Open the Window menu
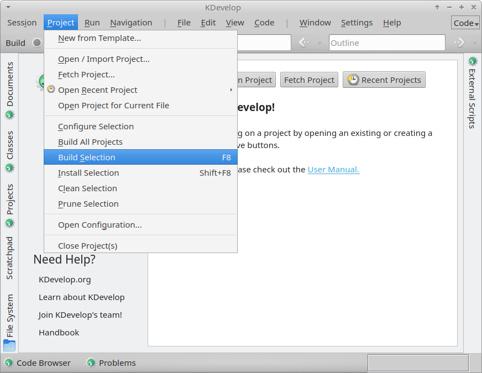Image resolution: width=482 pixels, height=373 pixels. tap(315, 23)
